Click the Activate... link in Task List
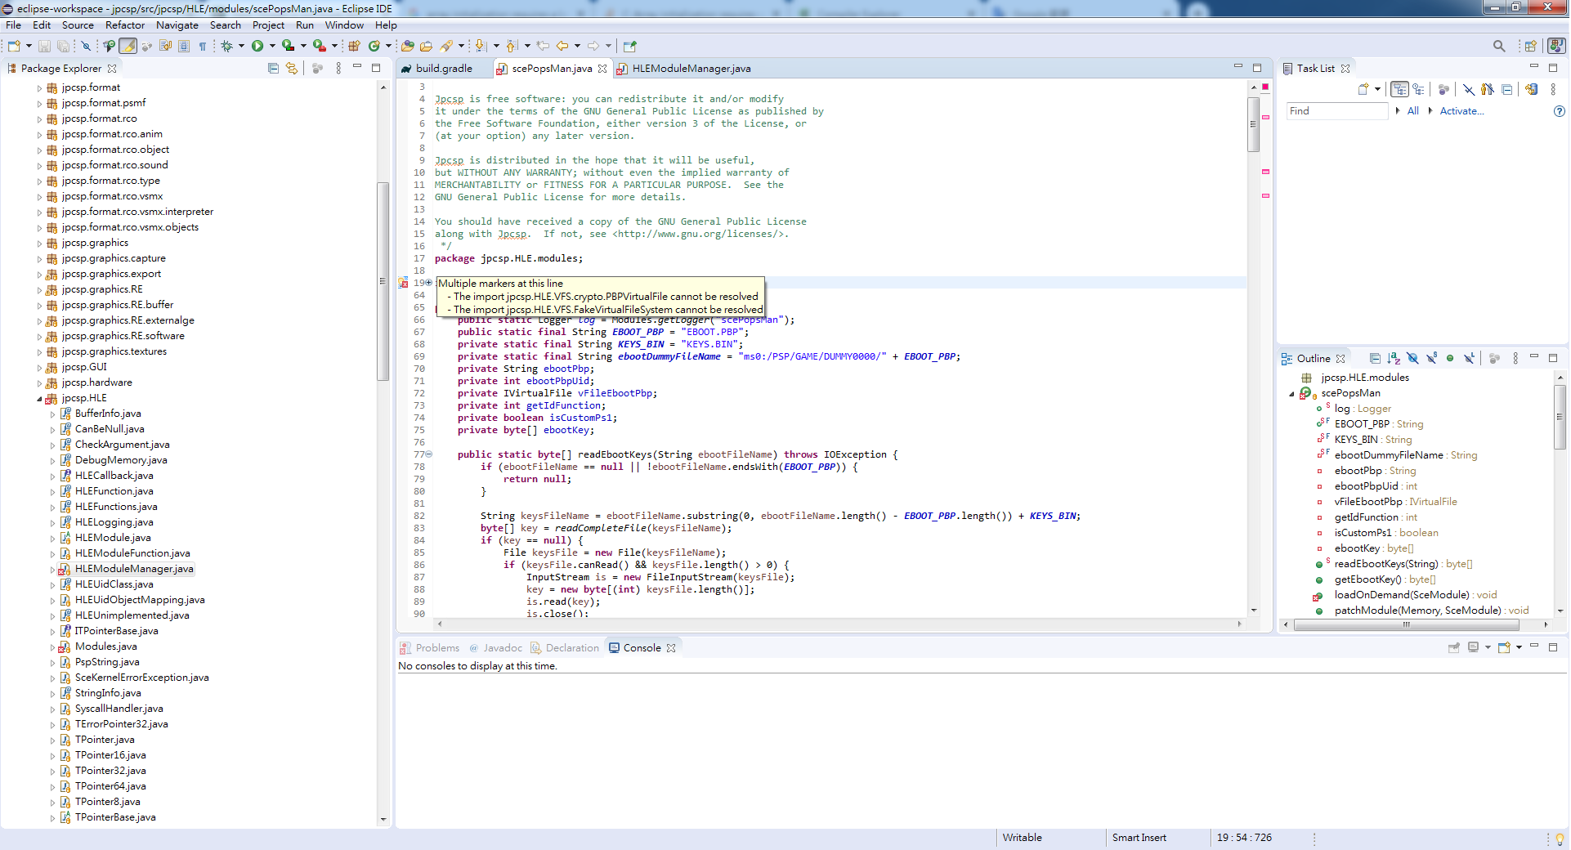The image size is (1571, 850). tap(1461, 111)
